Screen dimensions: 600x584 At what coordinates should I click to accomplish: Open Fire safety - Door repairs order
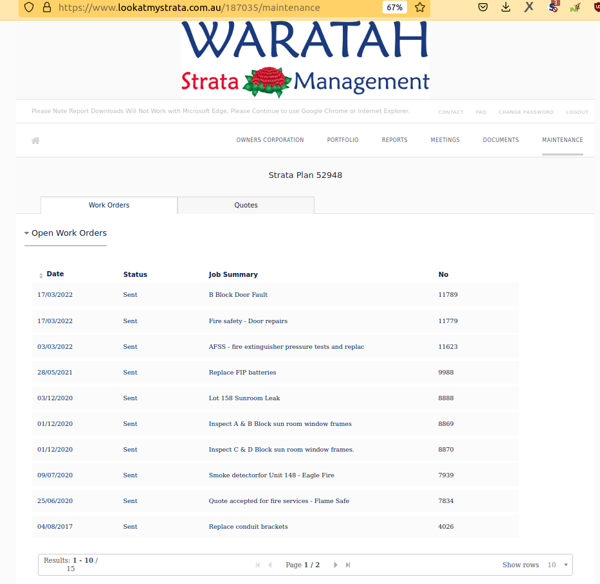(248, 321)
